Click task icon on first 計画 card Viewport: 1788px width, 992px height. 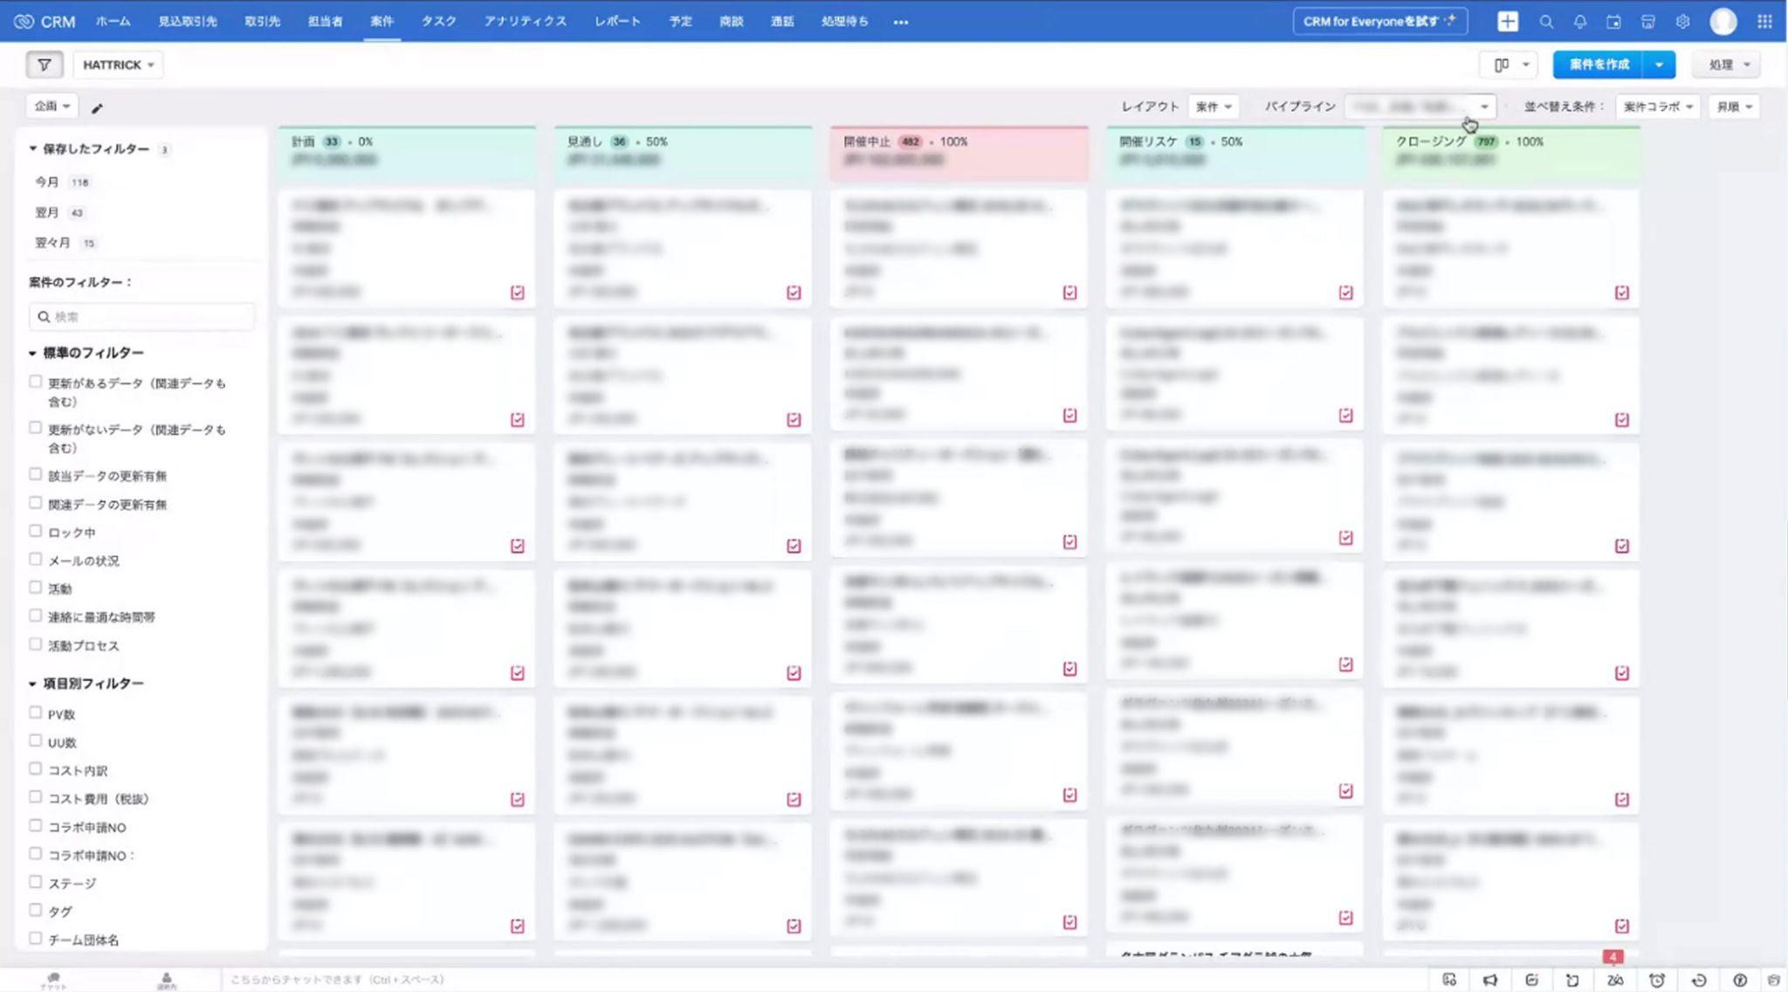click(x=518, y=293)
